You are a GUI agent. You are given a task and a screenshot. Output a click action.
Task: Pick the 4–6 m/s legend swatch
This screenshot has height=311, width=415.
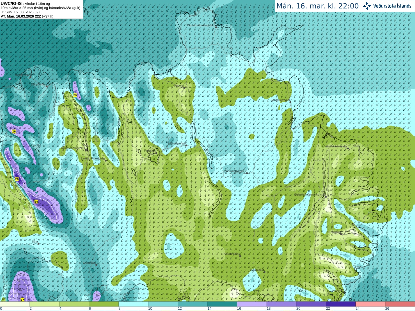[x=74, y=304]
